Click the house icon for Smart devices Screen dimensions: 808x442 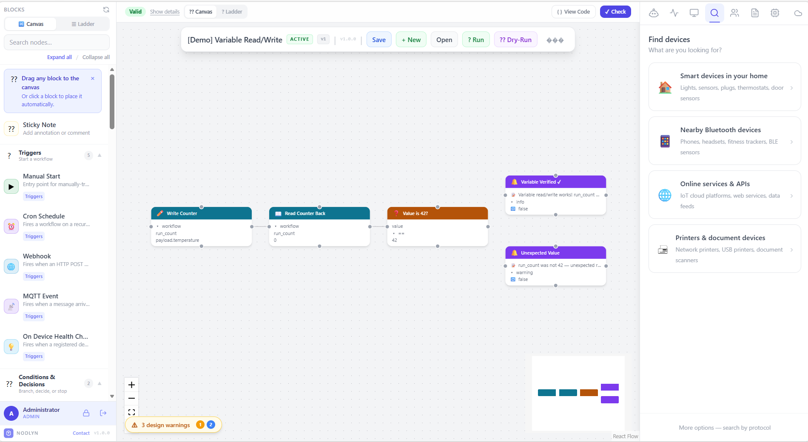pos(665,87)
